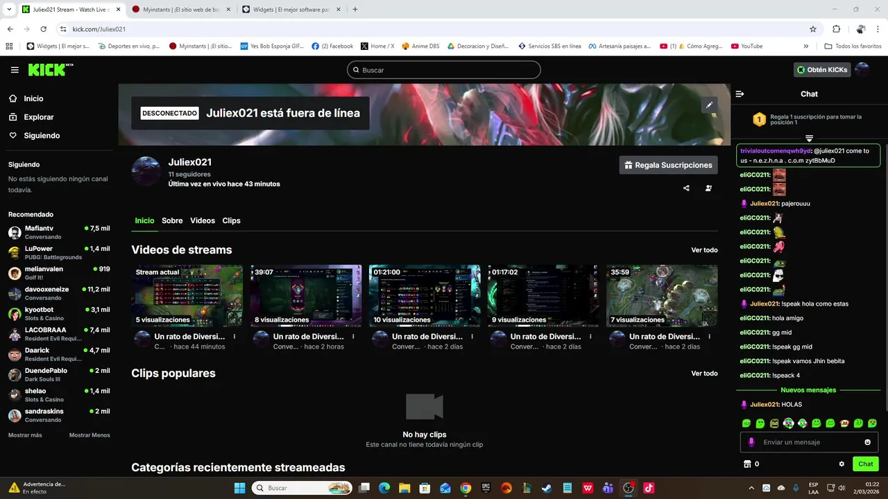
Task: Click the Enviar un mensaje field
Action: tap(808, 442)
